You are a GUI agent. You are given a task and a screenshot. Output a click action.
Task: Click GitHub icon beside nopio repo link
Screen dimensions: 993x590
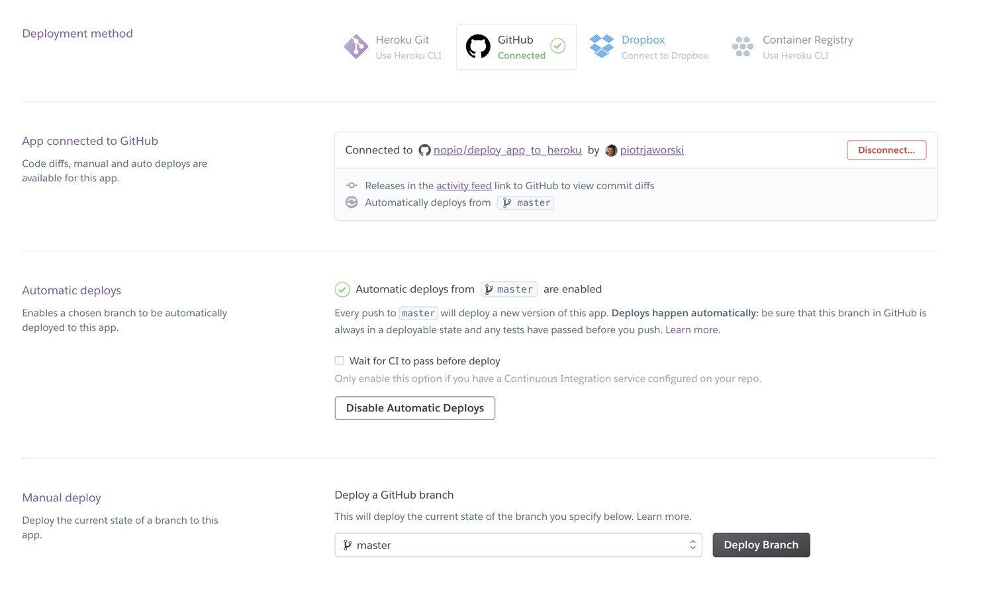(x=425, y=150)
